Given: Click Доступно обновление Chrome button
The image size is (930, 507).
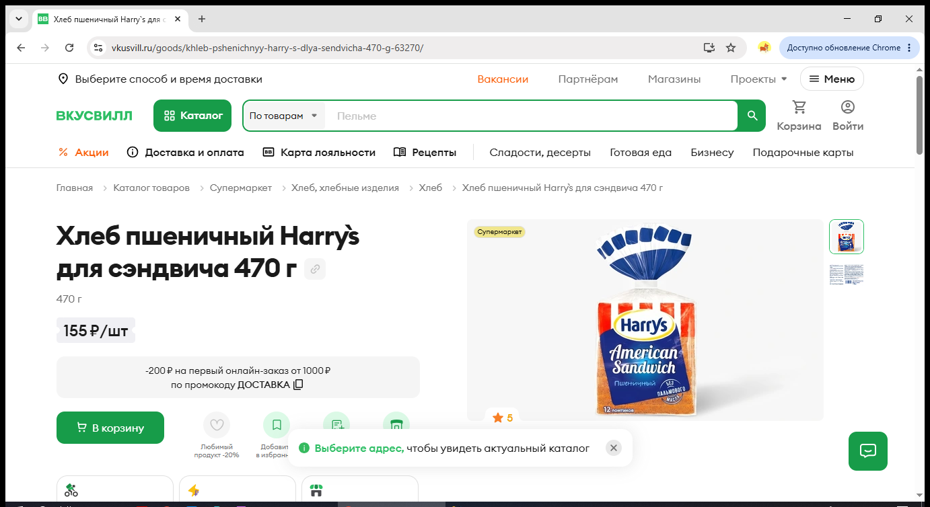Looking at the screenshot, I should [x=849, y=48].
